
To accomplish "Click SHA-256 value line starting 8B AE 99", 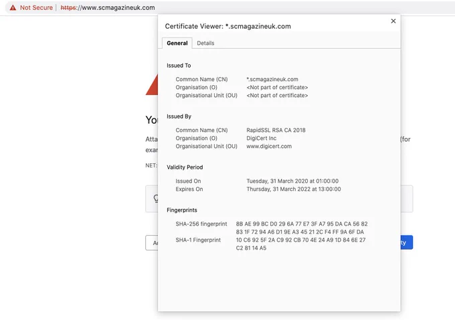I will pos(302,224).
